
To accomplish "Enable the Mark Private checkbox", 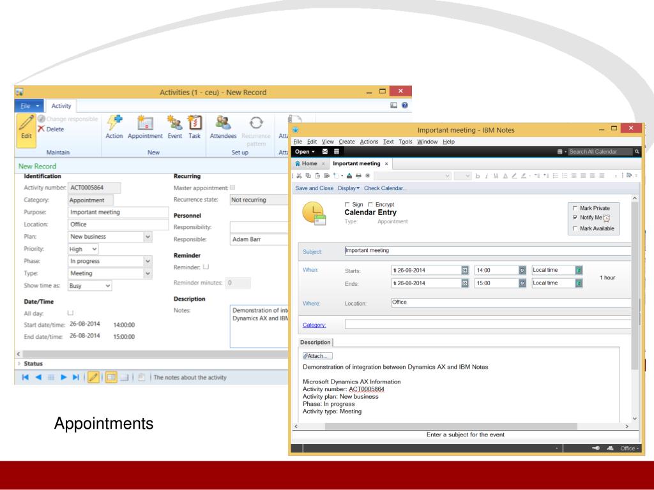I will pyautogui.click(x=575, y=208).
